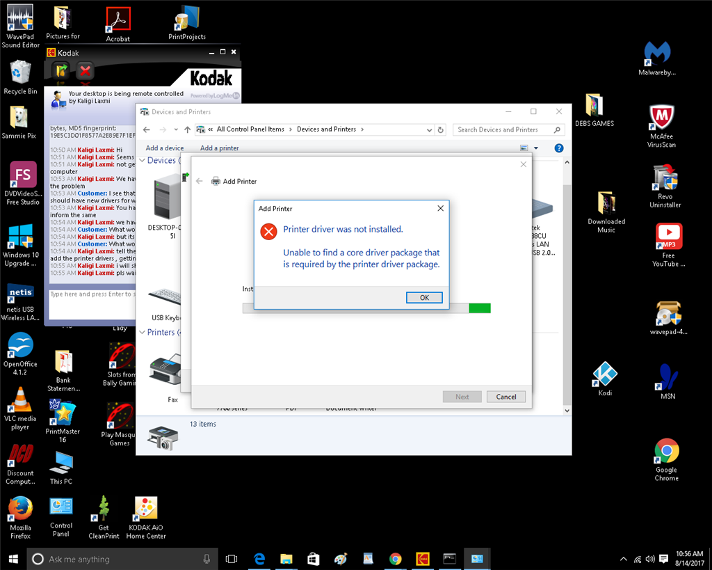Open File Explorer from the taskbar
Viewport: 712px width, 570px height.
tap(286, 559)
